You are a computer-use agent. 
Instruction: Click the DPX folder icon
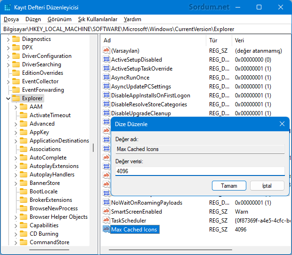tap(16, 48)
